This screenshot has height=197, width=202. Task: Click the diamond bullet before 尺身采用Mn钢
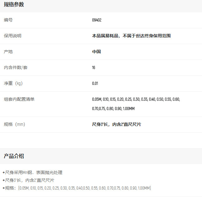[3, 172]
